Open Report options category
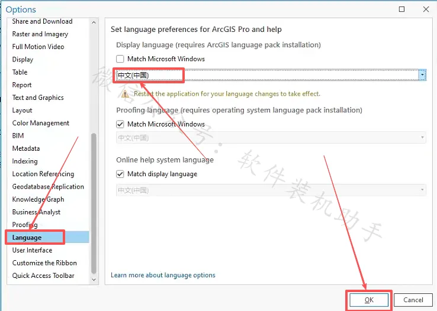Image resolution: width=437 pixels, height=311 pixels. [22, 85]
